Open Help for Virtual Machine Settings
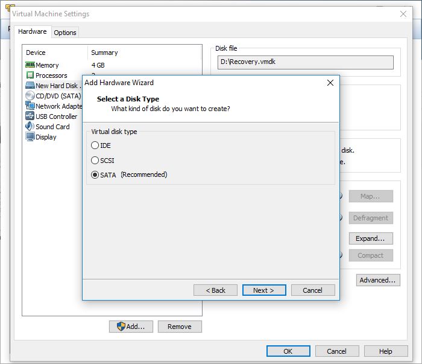Image resolution: width=422 pixels, height=364 pixels. coord(386,351)
